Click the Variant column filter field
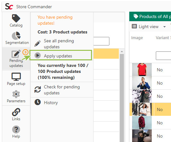This screenshot has width=171, height=142. point(163,56)
